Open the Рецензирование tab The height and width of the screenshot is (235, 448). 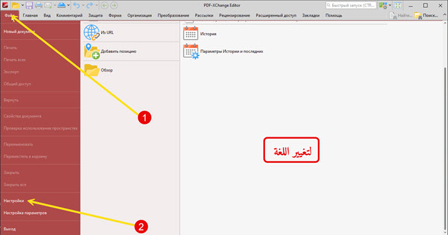coord(235,15)
